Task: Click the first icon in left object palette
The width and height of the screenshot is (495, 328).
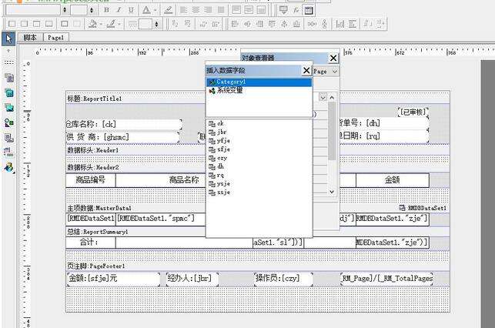Action: 9,79
